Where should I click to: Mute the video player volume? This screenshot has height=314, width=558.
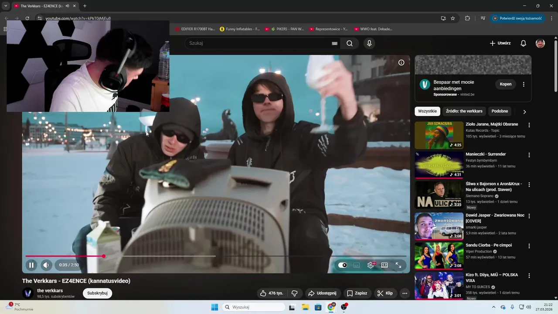tap(46, 265)
